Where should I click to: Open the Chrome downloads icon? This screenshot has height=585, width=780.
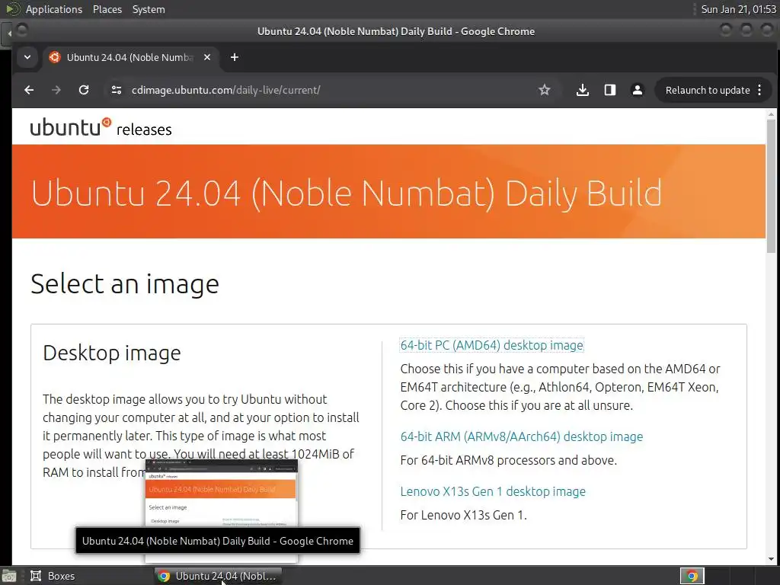583,90
